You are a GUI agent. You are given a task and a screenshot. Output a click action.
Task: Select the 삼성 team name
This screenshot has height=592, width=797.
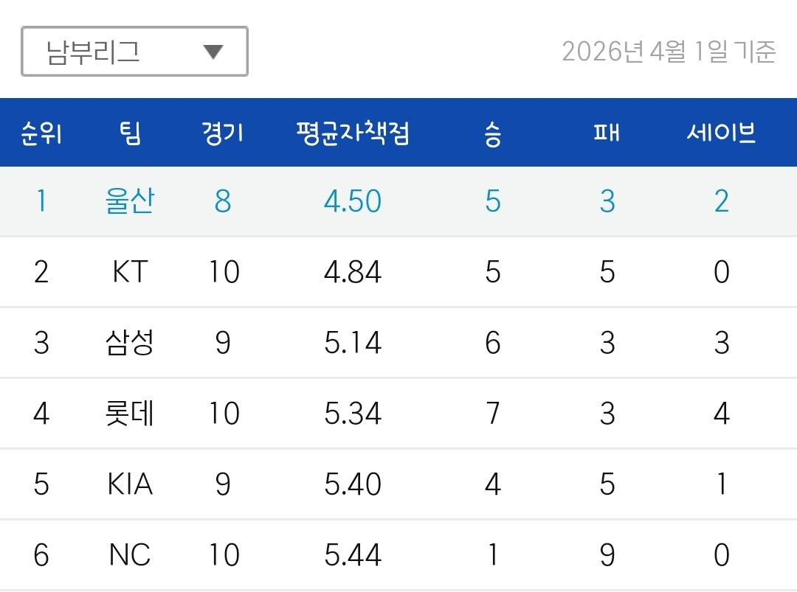pos(130,342)
